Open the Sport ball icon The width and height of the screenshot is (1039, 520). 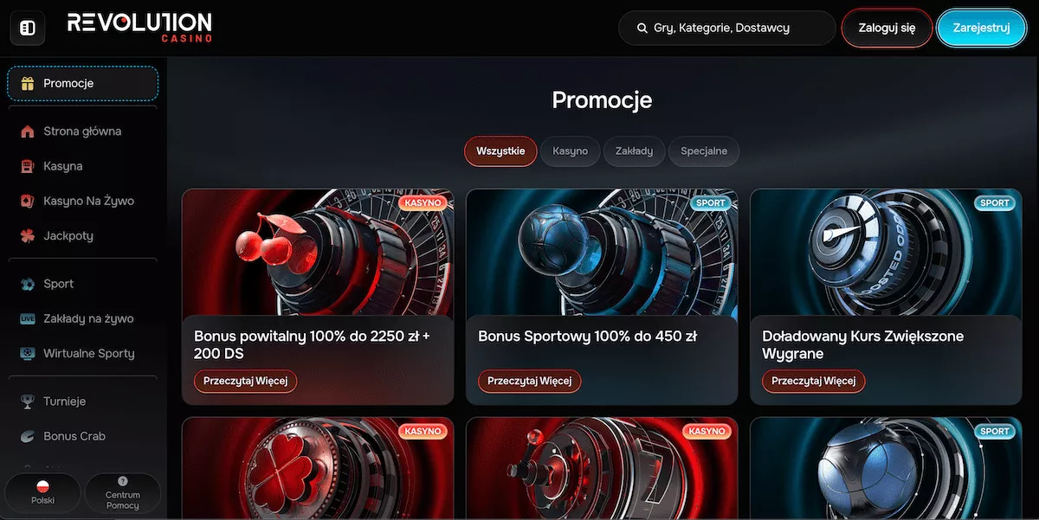tap(28, 284)
